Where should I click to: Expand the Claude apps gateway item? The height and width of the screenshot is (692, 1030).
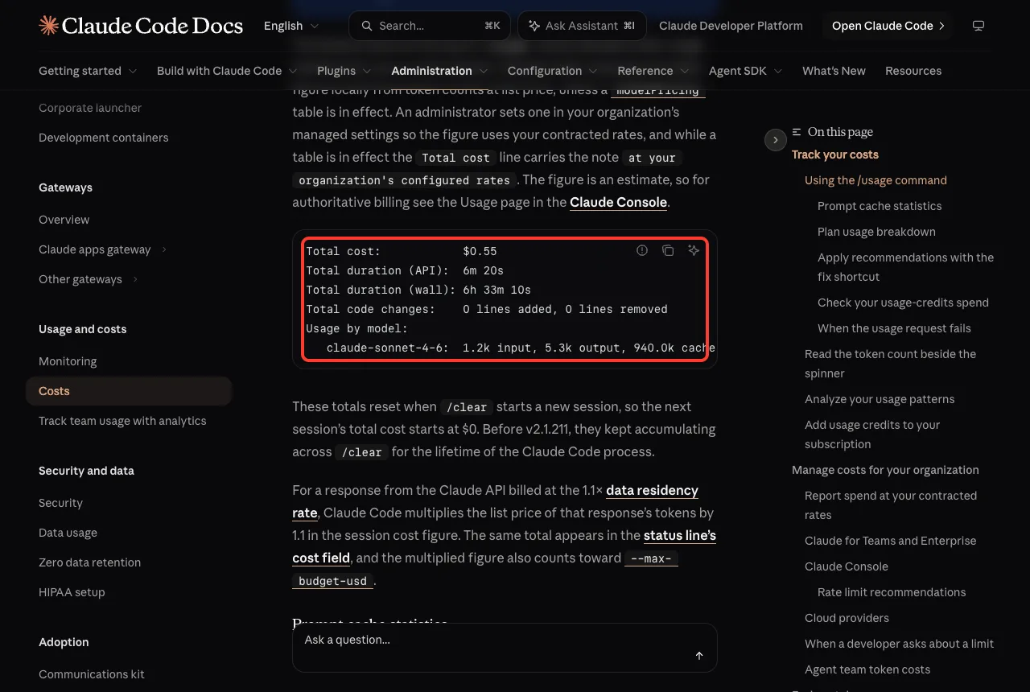pos(103,249)
